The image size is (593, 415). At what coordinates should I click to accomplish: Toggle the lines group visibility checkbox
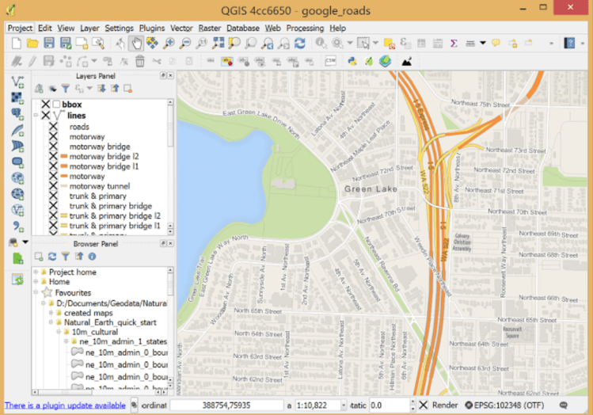46,116
